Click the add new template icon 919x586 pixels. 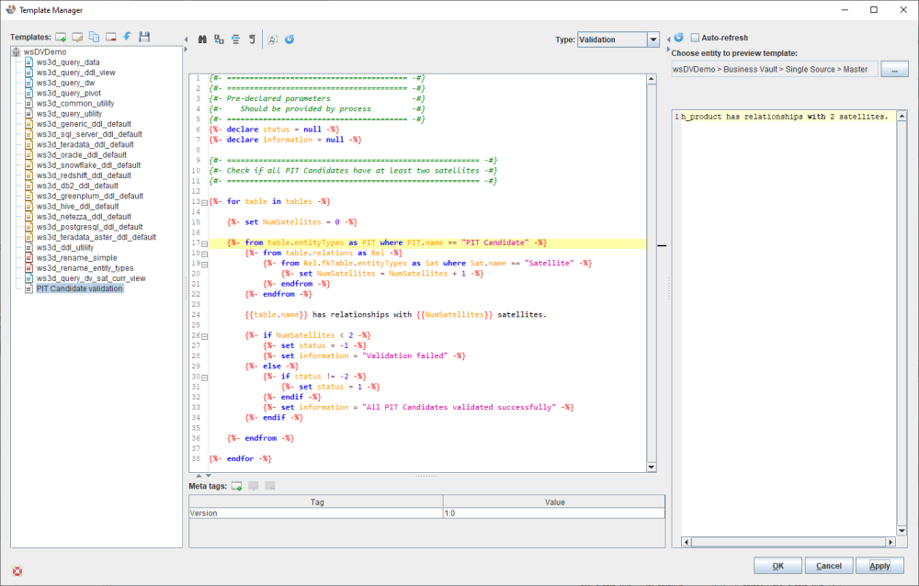[x=61, y=37]
